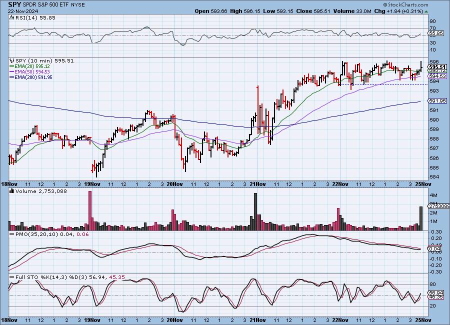Click the 56.94 stochastic tag on right axis
The image size is (450, 325).
pos(436,292)
